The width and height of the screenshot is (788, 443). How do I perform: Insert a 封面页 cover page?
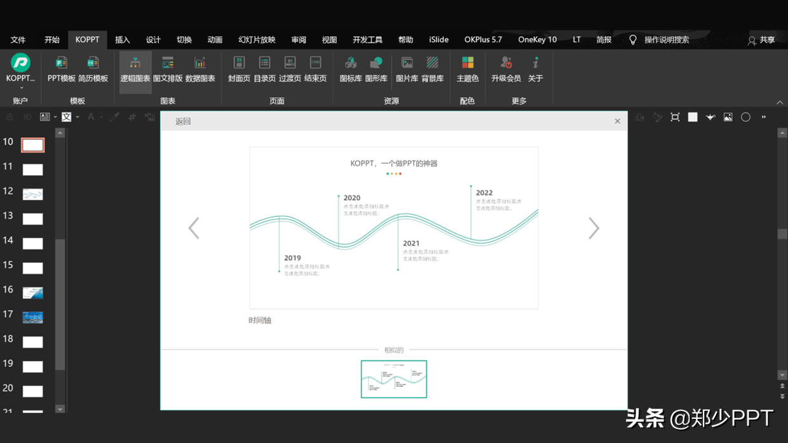click(239, 69)
